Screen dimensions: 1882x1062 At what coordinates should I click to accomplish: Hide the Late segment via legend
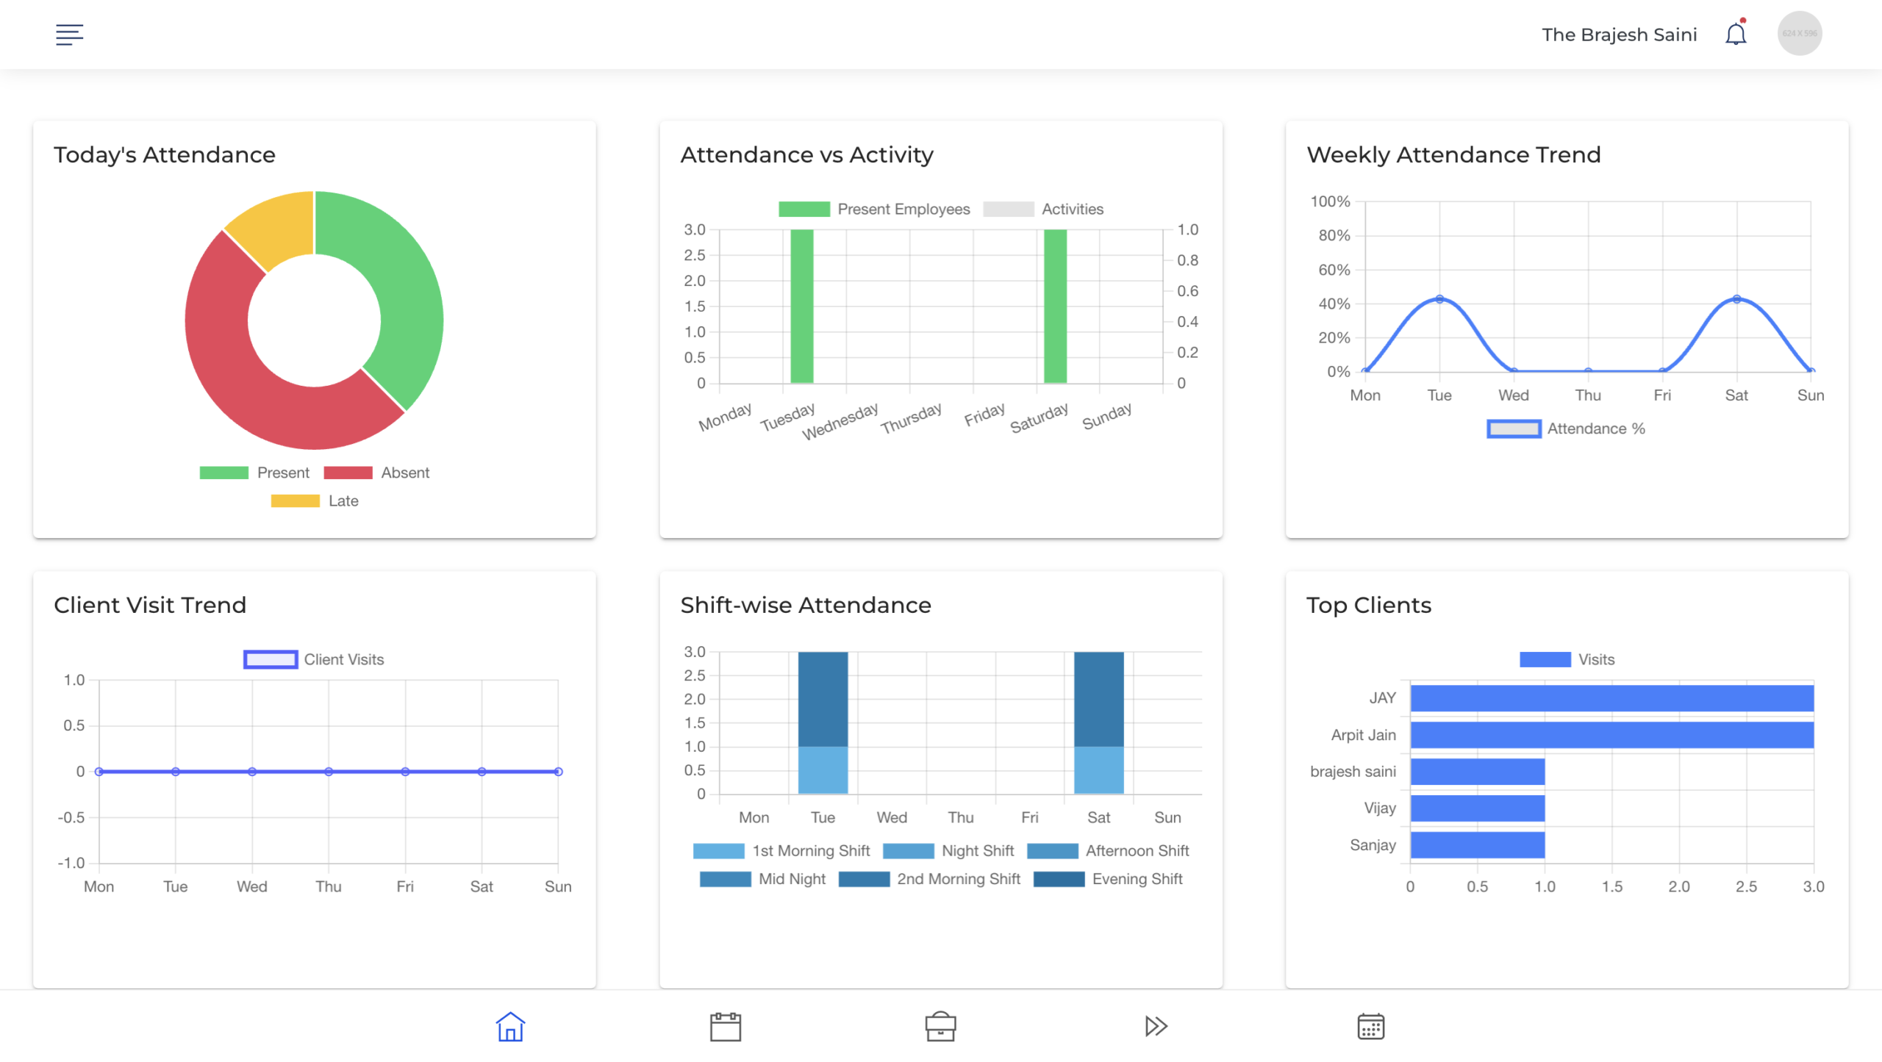[x=315, y=500]
